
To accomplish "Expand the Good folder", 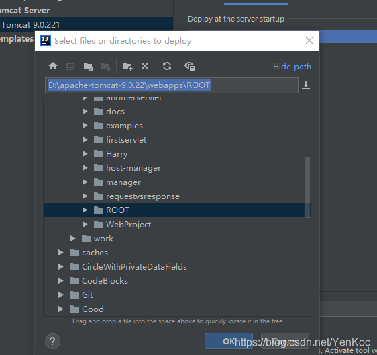I will (61, 309).
